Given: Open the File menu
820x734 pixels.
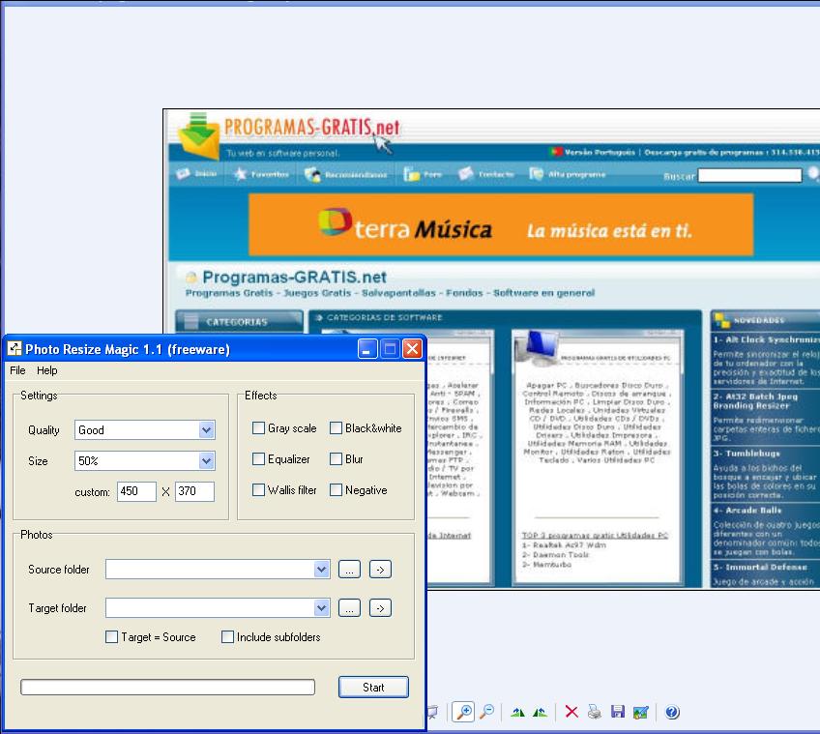Looking at the screenshot, I should [17, 370].
